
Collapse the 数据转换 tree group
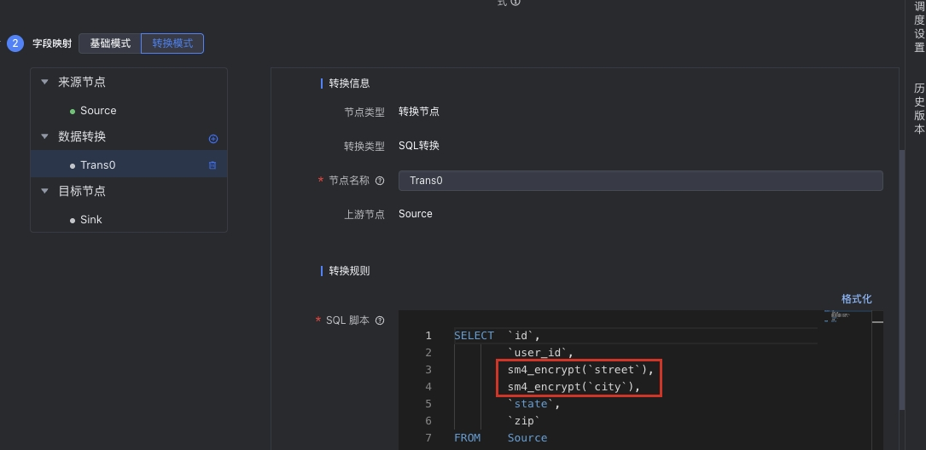[x=44, y=136]
